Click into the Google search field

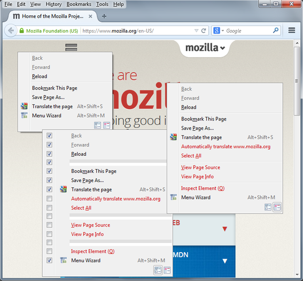[x=248, y=31]
